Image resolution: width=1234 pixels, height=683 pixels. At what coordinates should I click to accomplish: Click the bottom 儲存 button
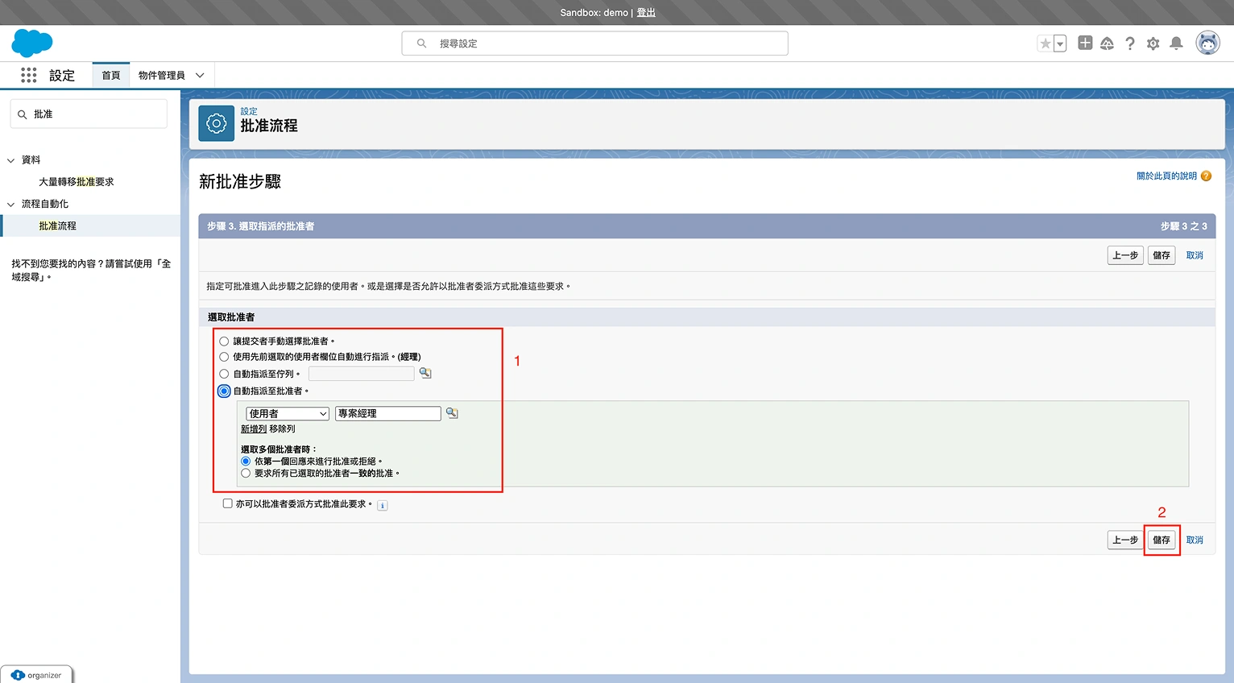point(1161,540)
